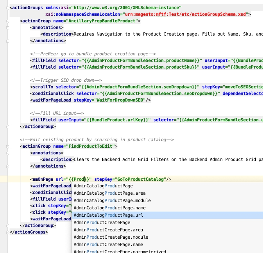Viewport: 263px width, 253px height.
Task: Click the XMLSchema-instance namespace URL
Action: (126, 8)
